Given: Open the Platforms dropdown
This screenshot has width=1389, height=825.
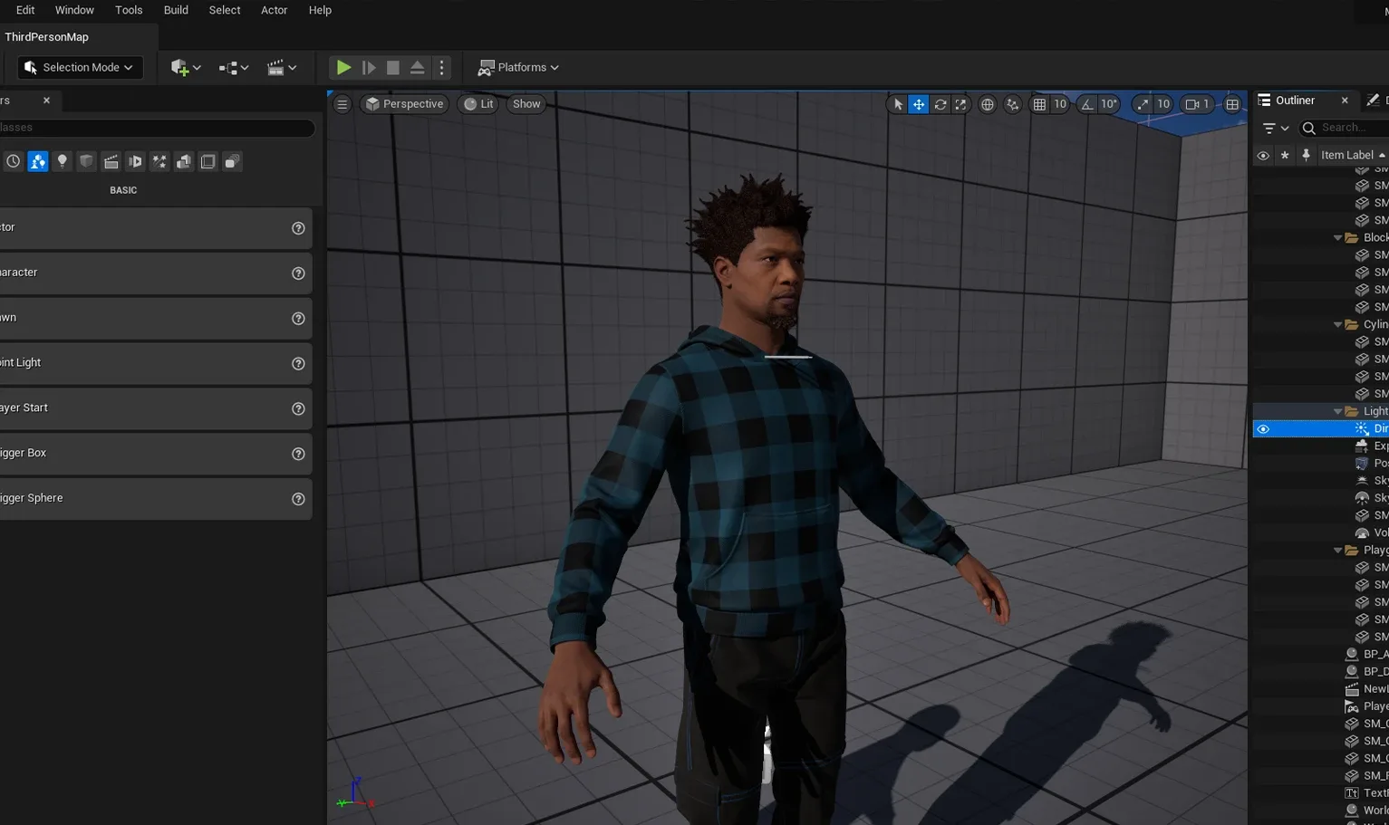Looking at the screenshot, I should [518, 67].
